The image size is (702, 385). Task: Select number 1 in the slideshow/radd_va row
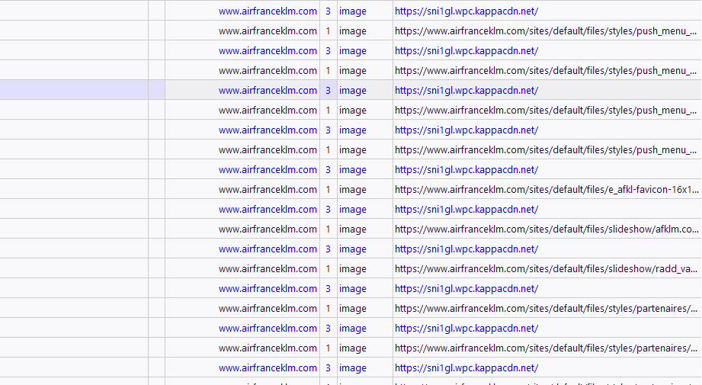coord(329,268)
